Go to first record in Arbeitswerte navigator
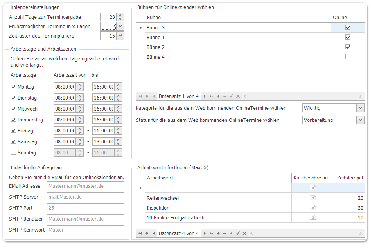 point(140,234)
